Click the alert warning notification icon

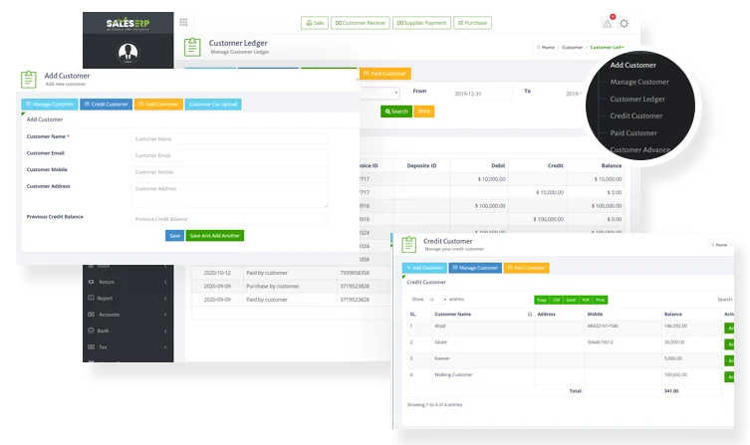pyautogui.click(x=607, y=23)
